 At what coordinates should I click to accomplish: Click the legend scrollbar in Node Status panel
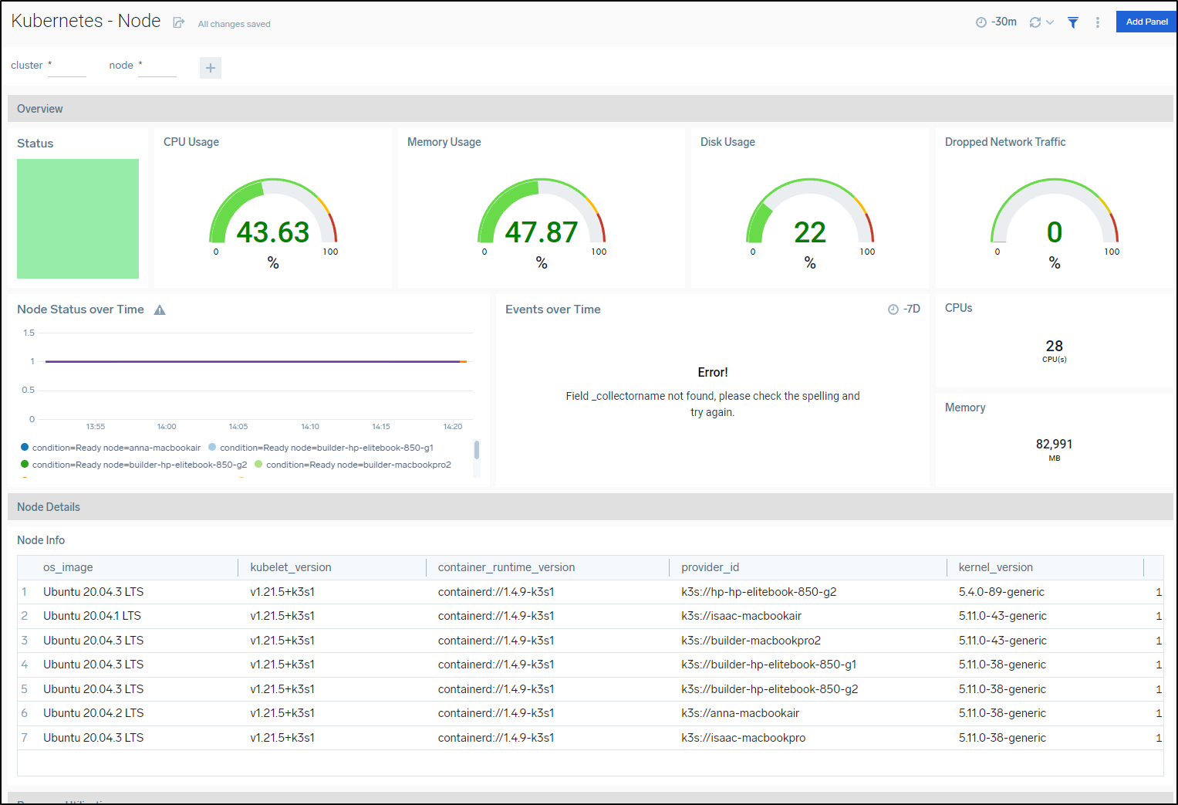coord(477,449)
